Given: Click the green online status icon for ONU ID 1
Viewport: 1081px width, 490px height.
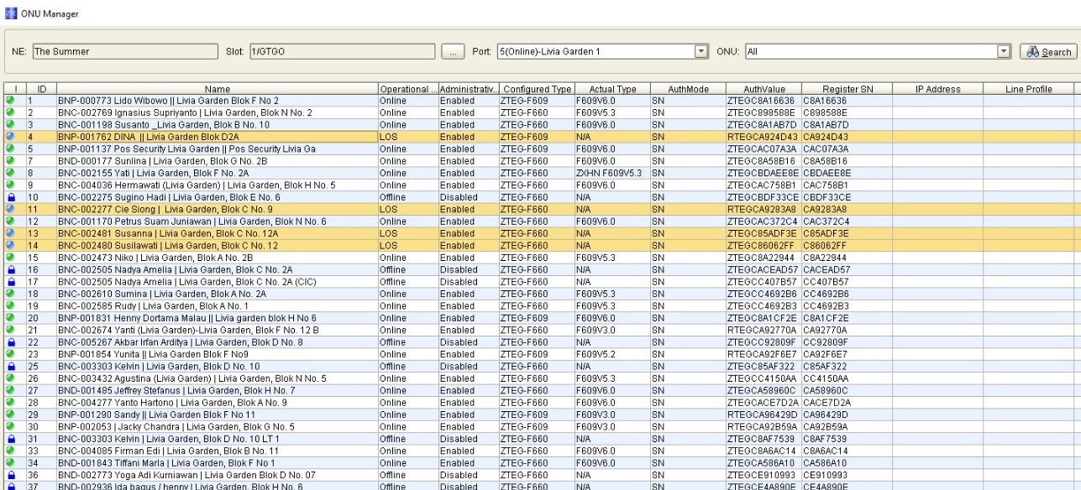Looking at the screenshot, I should coord(9,99).
